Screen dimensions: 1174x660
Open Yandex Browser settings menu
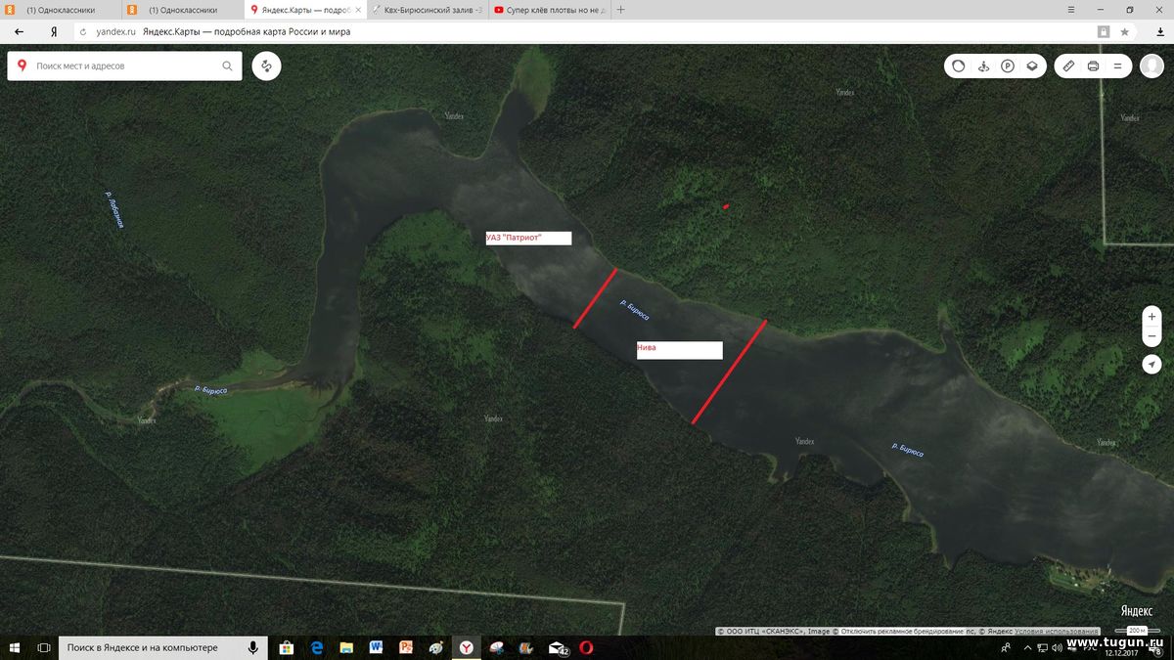pos(1072,10)
